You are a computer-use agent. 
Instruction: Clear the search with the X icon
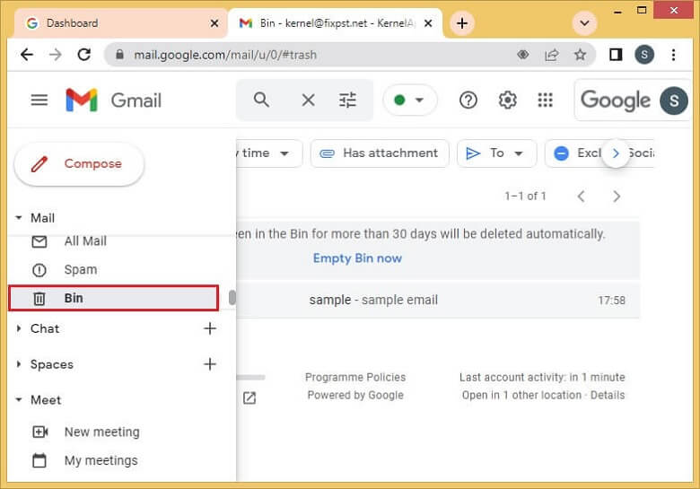click(308, 100)
